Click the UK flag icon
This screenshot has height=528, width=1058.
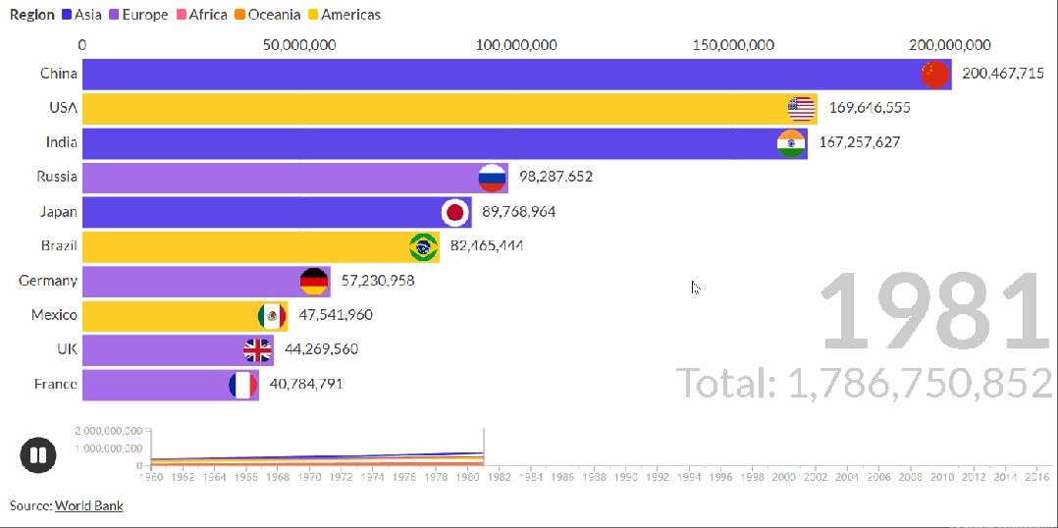[x=257, y=350]
